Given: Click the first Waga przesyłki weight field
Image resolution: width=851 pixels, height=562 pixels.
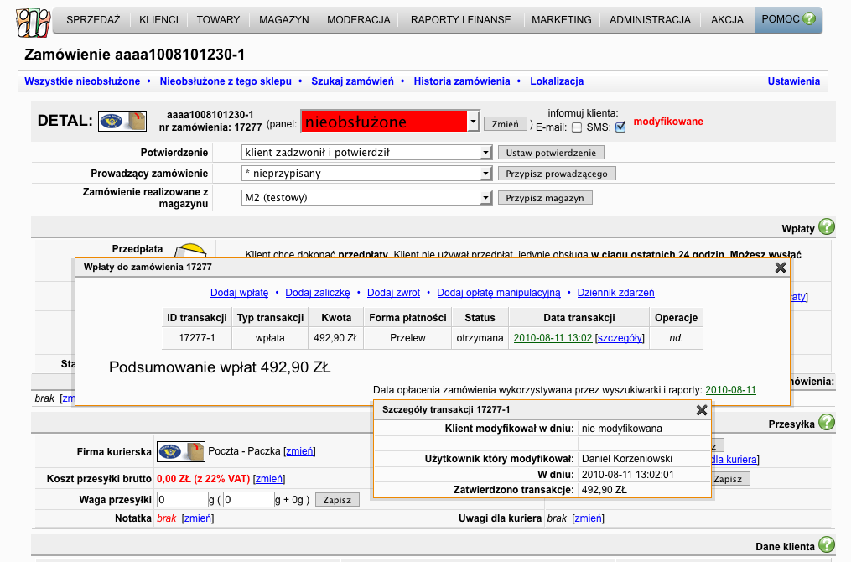Looking at the screenshot, I should point(183,500).
